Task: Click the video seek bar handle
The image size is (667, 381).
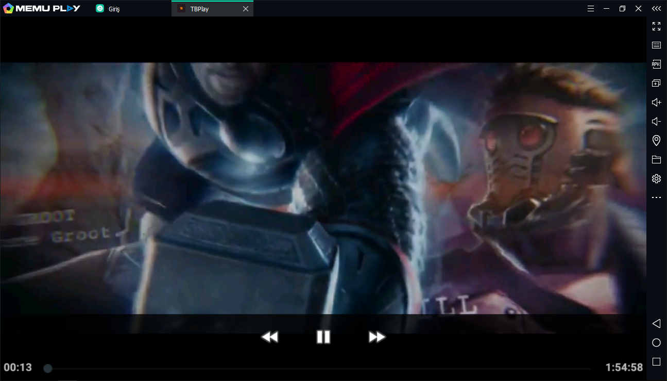Action: 48,369
